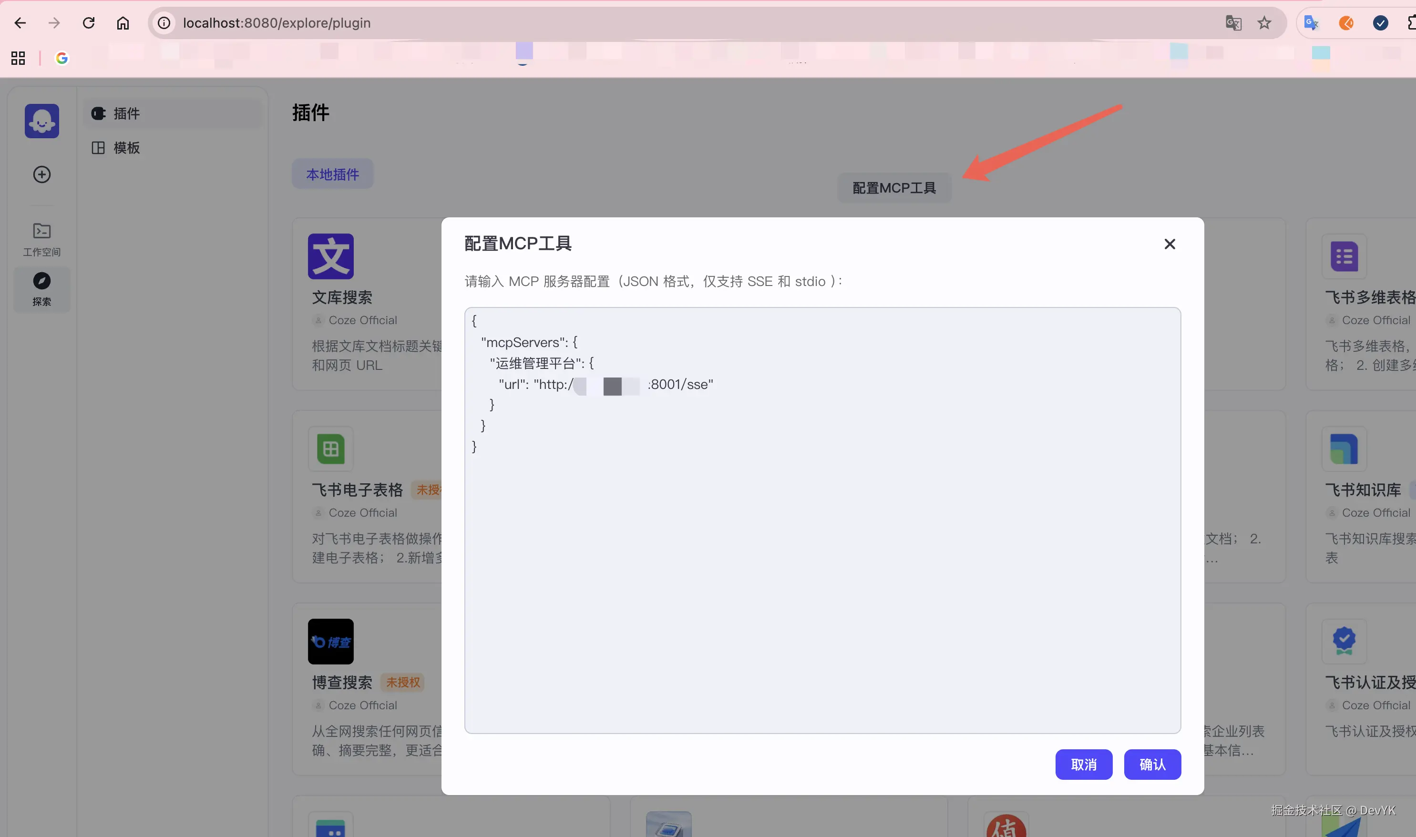Open the 模板 sidebar menu item
This screenshot has width=1416, height=837.
[126, 148]
